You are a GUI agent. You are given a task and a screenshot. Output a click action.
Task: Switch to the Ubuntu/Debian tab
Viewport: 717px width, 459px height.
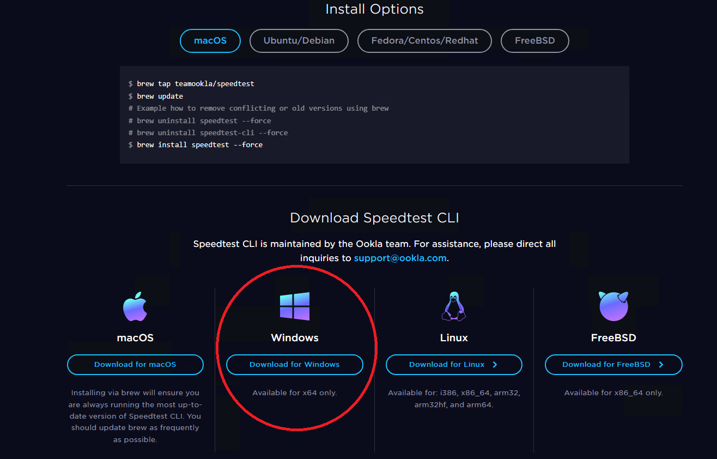[299, 41]
